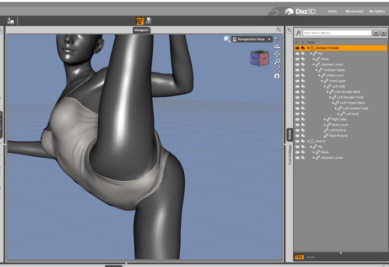Click the bone icon of Right Pectoral

pos(326,136)
